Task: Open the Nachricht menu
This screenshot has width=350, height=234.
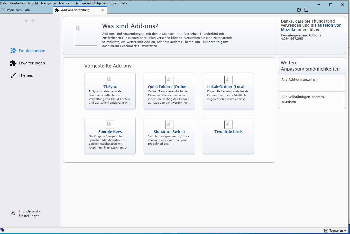Action: tap(66, 3)
